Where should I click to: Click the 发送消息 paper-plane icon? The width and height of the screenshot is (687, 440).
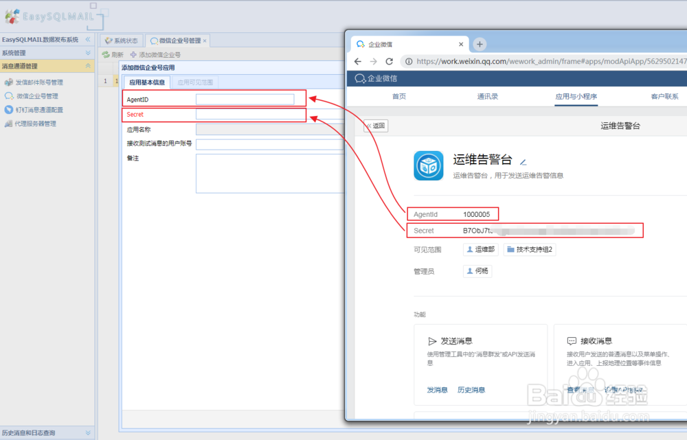tap(432, 341)
